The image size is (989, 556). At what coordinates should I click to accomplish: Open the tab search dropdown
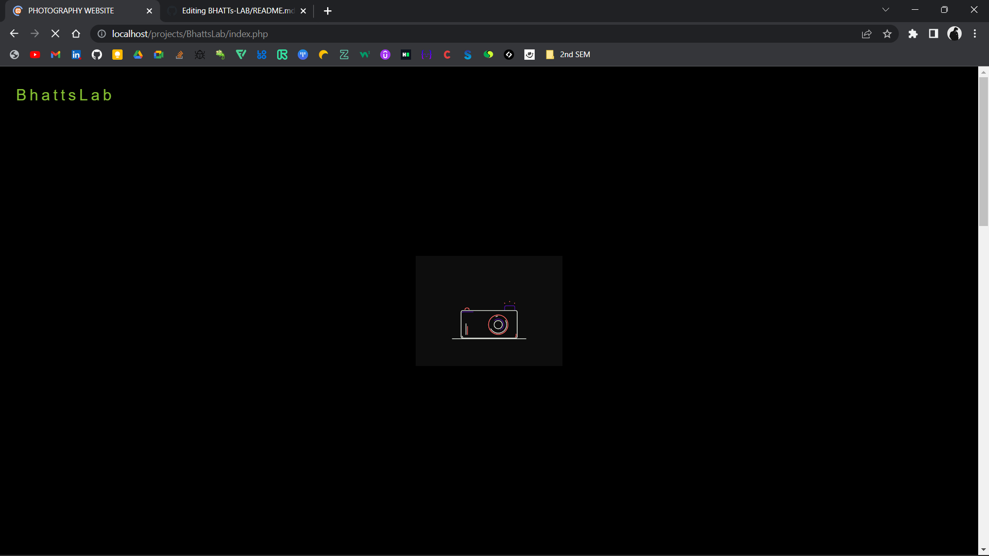click(x=885, y=10)
